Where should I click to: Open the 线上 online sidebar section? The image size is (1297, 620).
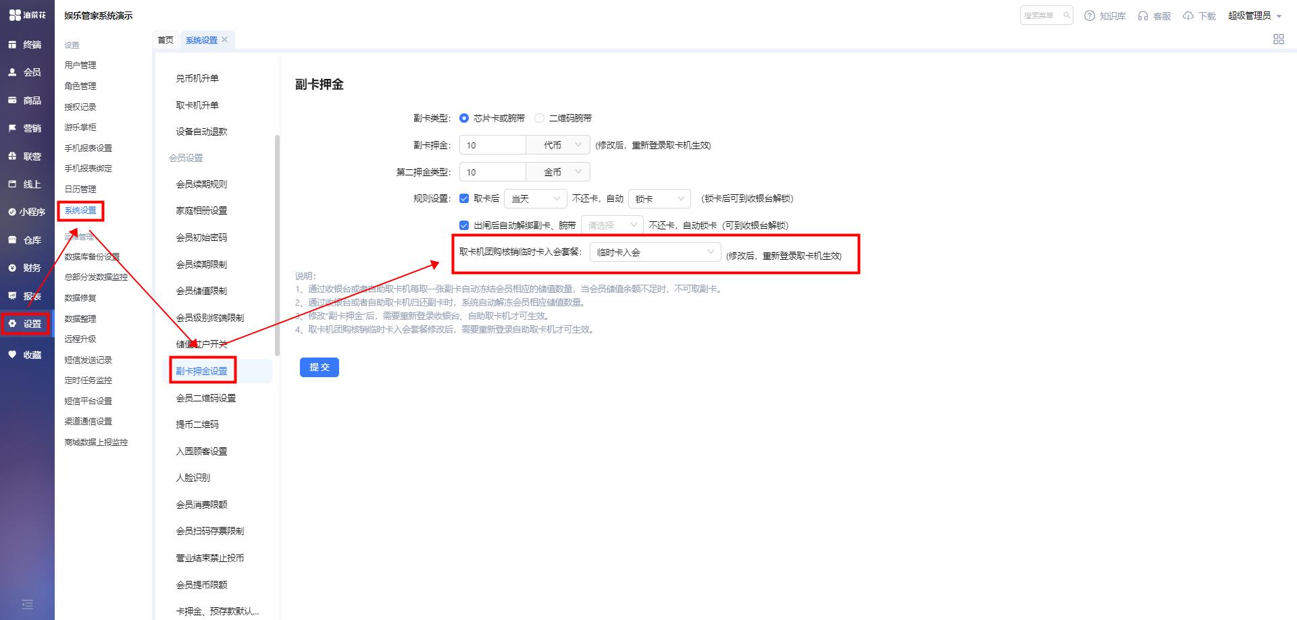(x=25, y=184)
